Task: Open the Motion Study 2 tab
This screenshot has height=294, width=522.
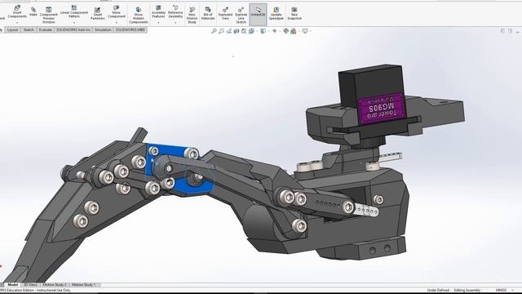Action: click(55, 285)
